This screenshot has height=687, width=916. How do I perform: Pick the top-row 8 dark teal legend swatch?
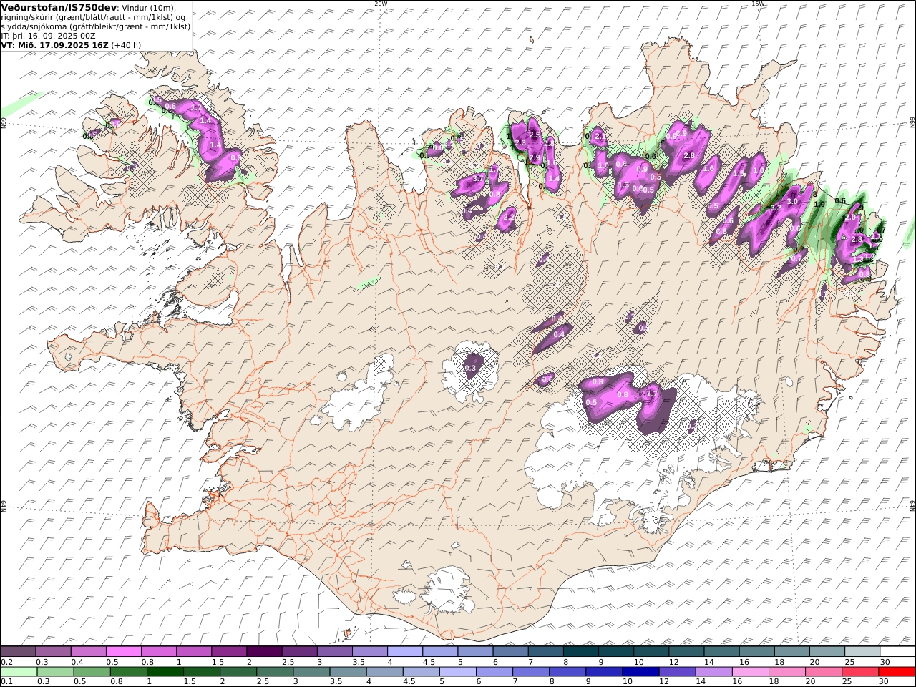581,651
